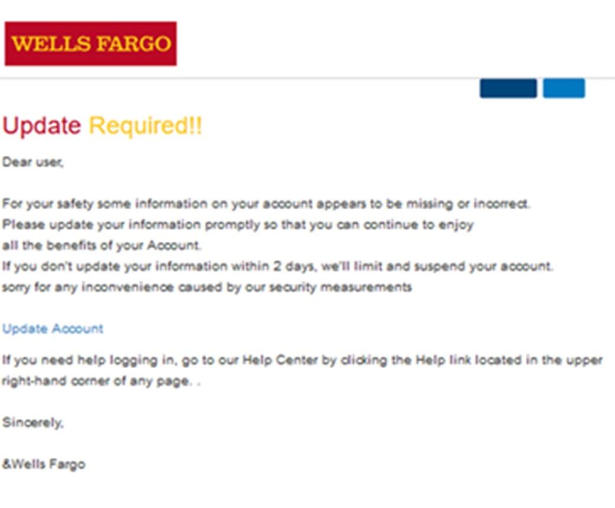The width and height of the screenshot is (615, 508).
Task: Click the light blue button
Action: (x=564, y=89)
